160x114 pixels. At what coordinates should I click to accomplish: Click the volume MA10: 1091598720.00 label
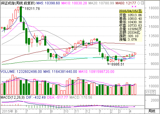[x=96, y=72]
